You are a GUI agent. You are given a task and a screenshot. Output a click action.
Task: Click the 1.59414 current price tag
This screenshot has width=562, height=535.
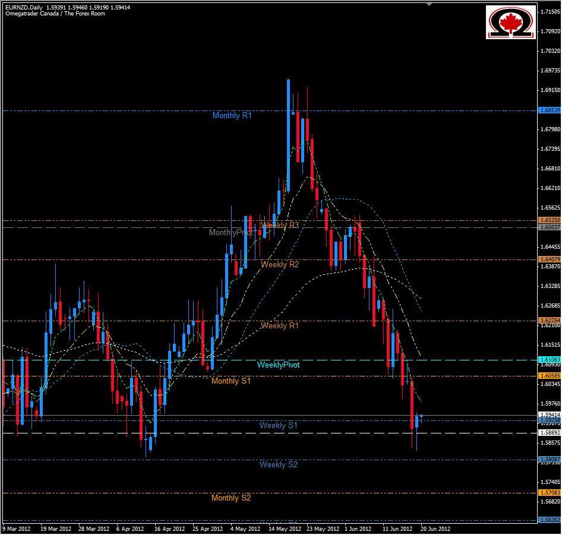[550, 414]
